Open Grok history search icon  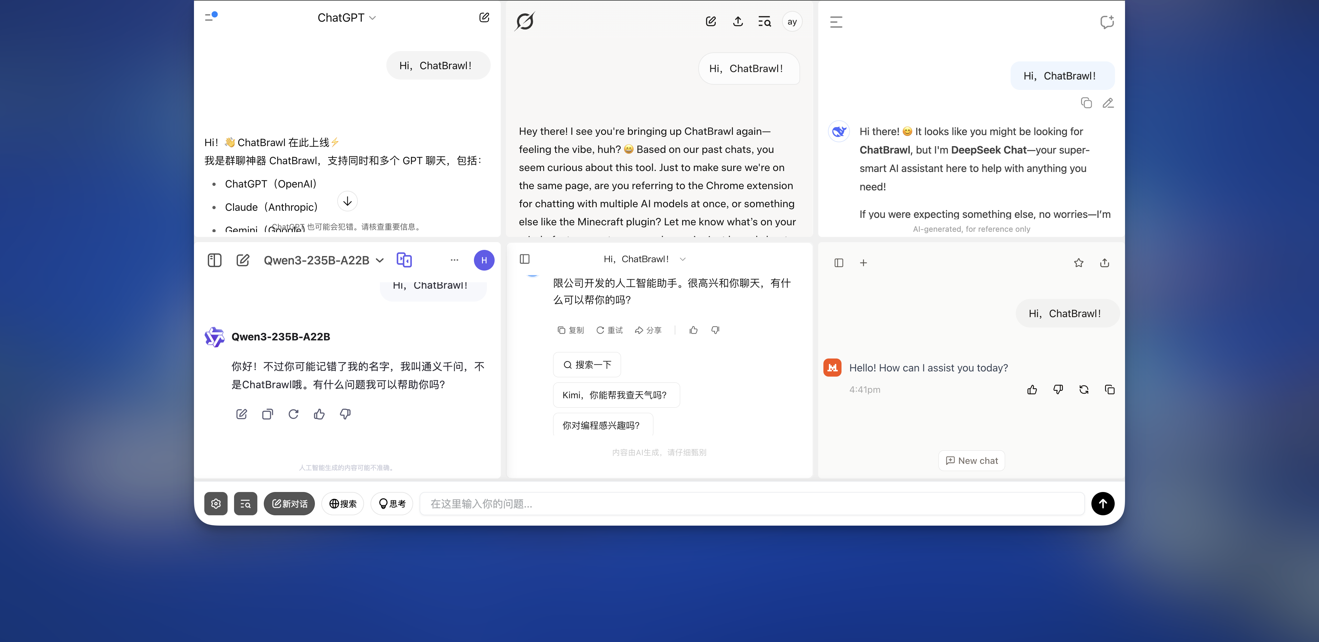pos(765,22)
